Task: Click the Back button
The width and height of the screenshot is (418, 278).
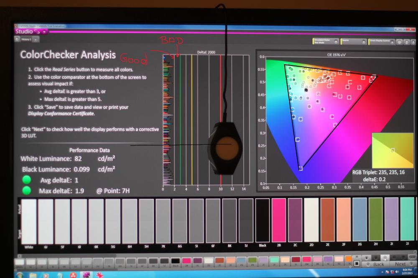Action: [378, 264]
